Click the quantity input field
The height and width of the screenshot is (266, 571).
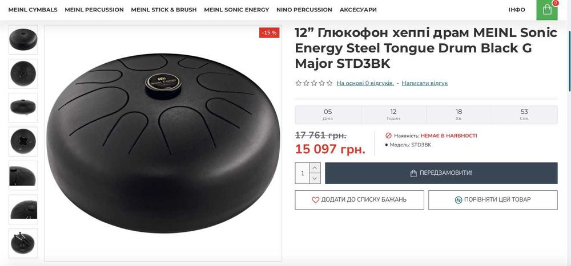pyautogui.click(x=302, y=173)
